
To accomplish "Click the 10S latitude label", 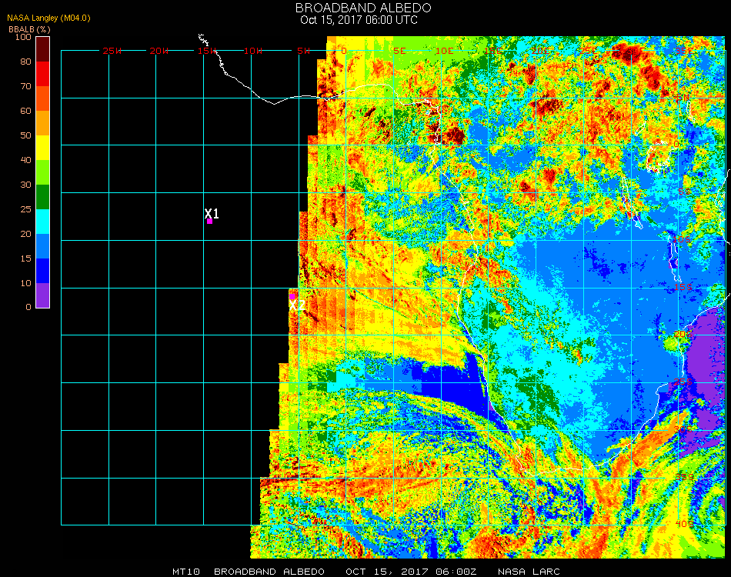I will (682, 239).
